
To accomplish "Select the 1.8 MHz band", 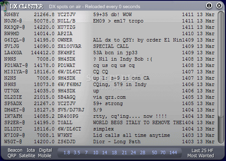I will tap(67, 153).
